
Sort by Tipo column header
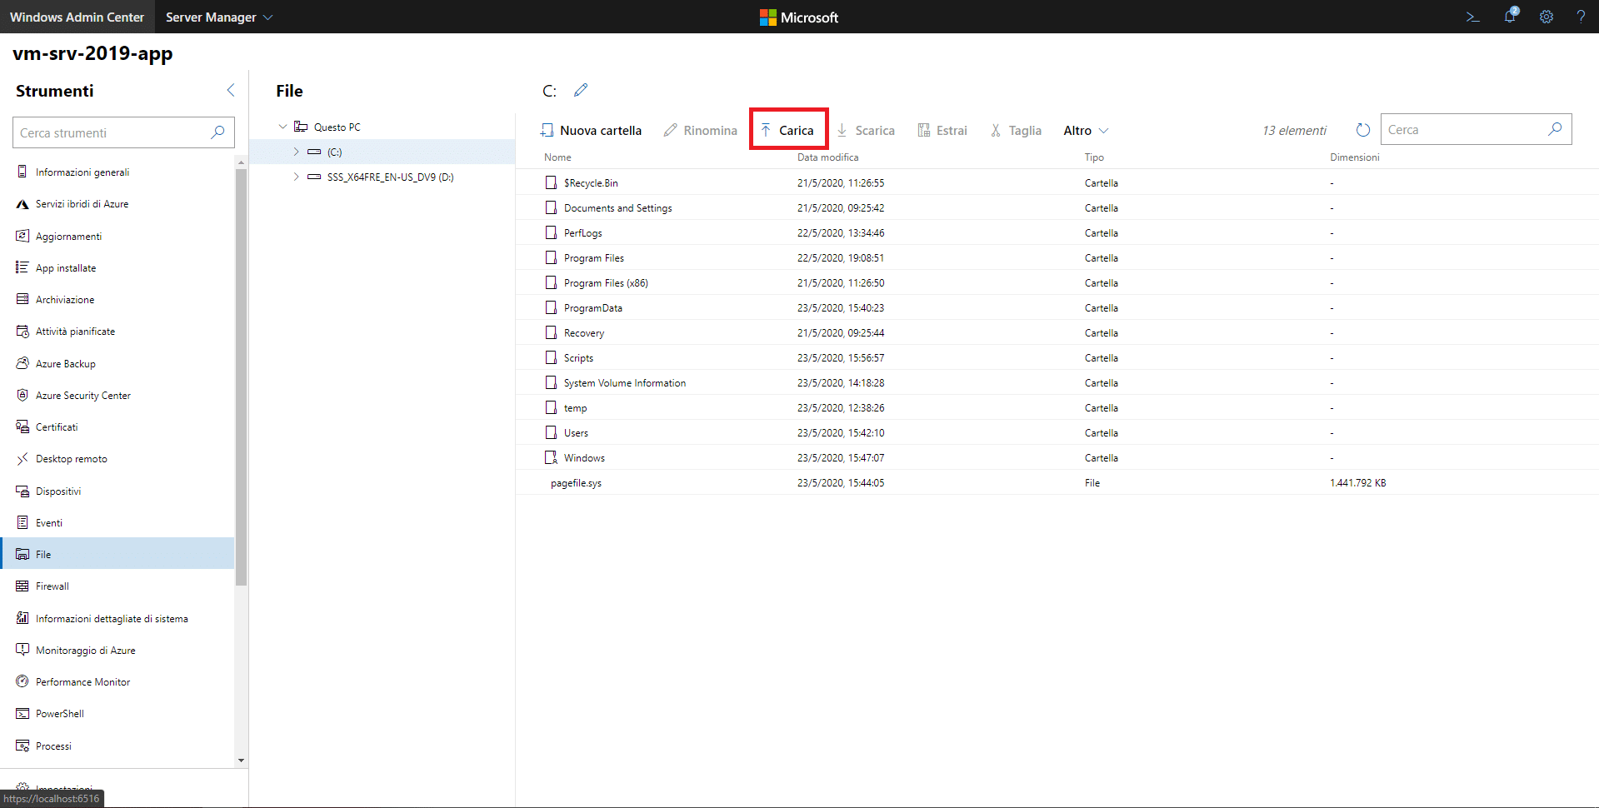pyautogui.click(x=1094, y=157)
